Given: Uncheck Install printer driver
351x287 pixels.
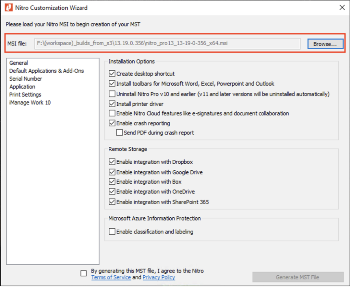Looking at the screenshot, I should pyautogui.click(x=112, y=104).
